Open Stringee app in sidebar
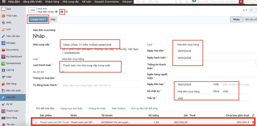 13,43
